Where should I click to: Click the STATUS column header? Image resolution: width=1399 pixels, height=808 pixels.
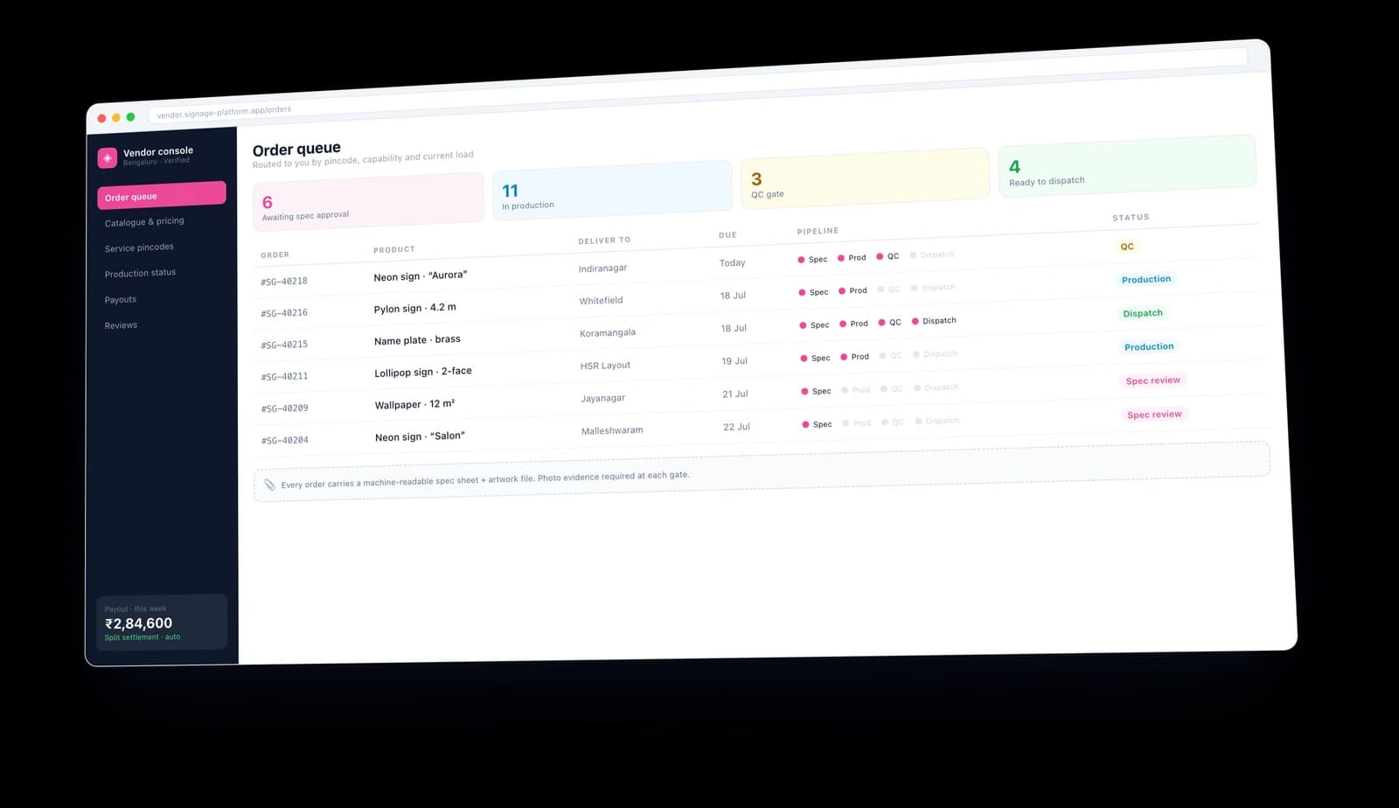point(1131,217)
